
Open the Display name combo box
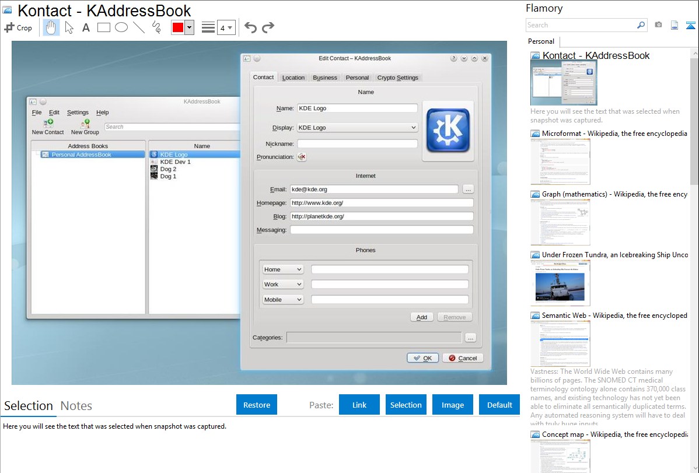(x=358, y=128)
